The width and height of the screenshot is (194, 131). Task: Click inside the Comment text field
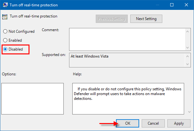(x=127, y=39)
